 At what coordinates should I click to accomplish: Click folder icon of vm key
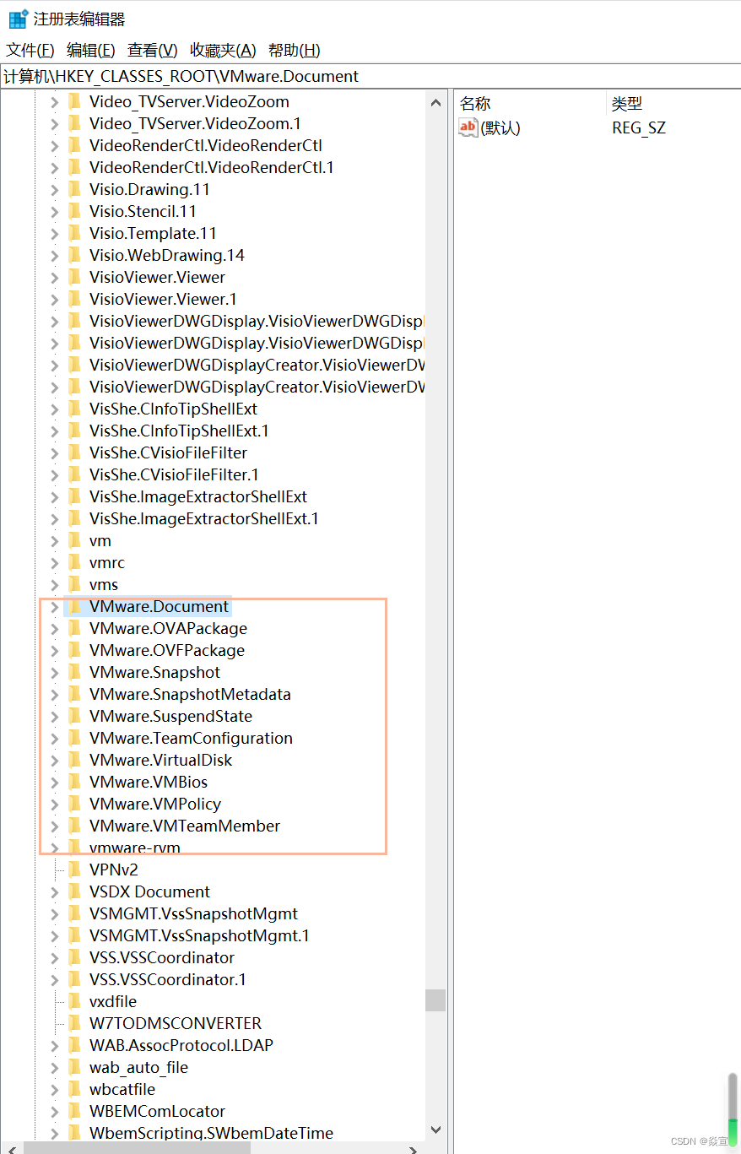click(74, 541)
